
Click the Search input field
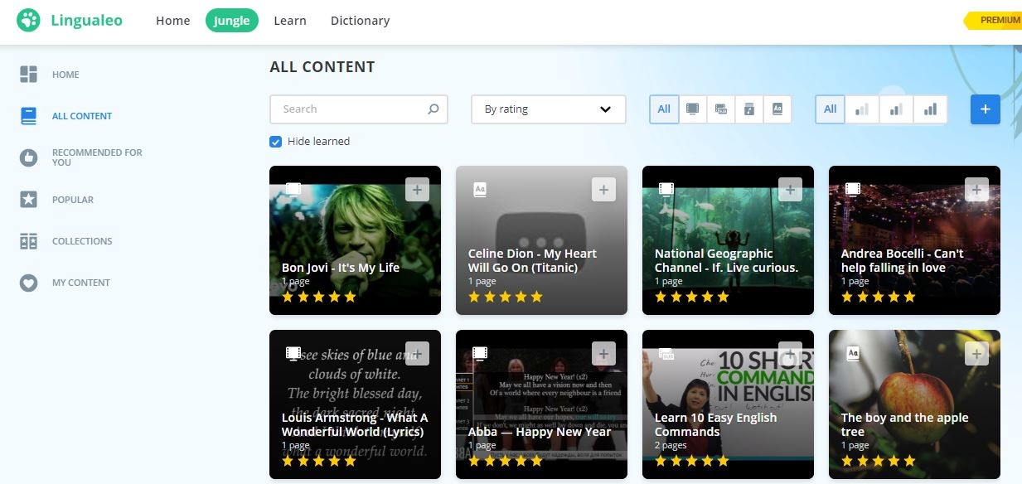[359, 109]
